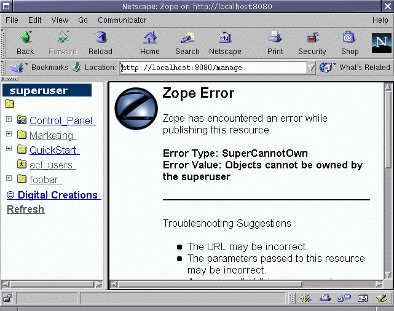Open the Go menu
The height and width of the screenshot is (311, 394).
coord(83,20)
